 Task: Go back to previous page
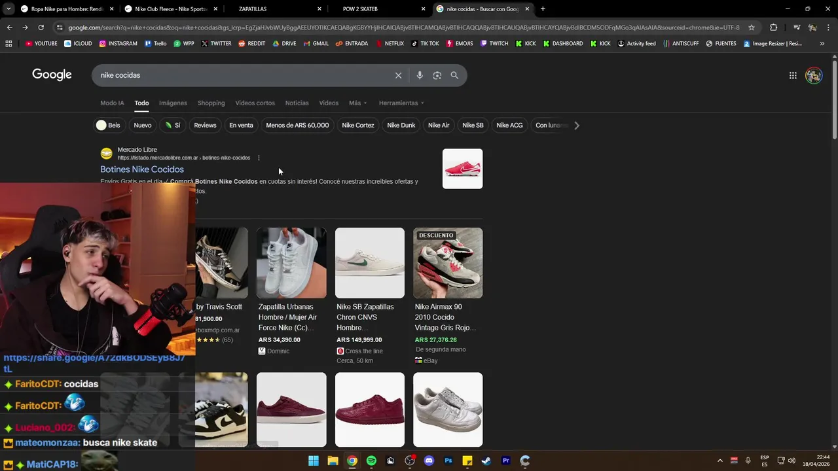coord(9,27)
